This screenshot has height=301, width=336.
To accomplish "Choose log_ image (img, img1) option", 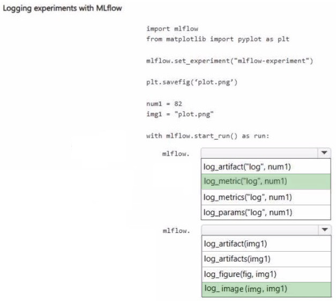I will click(x=266, y=289).
